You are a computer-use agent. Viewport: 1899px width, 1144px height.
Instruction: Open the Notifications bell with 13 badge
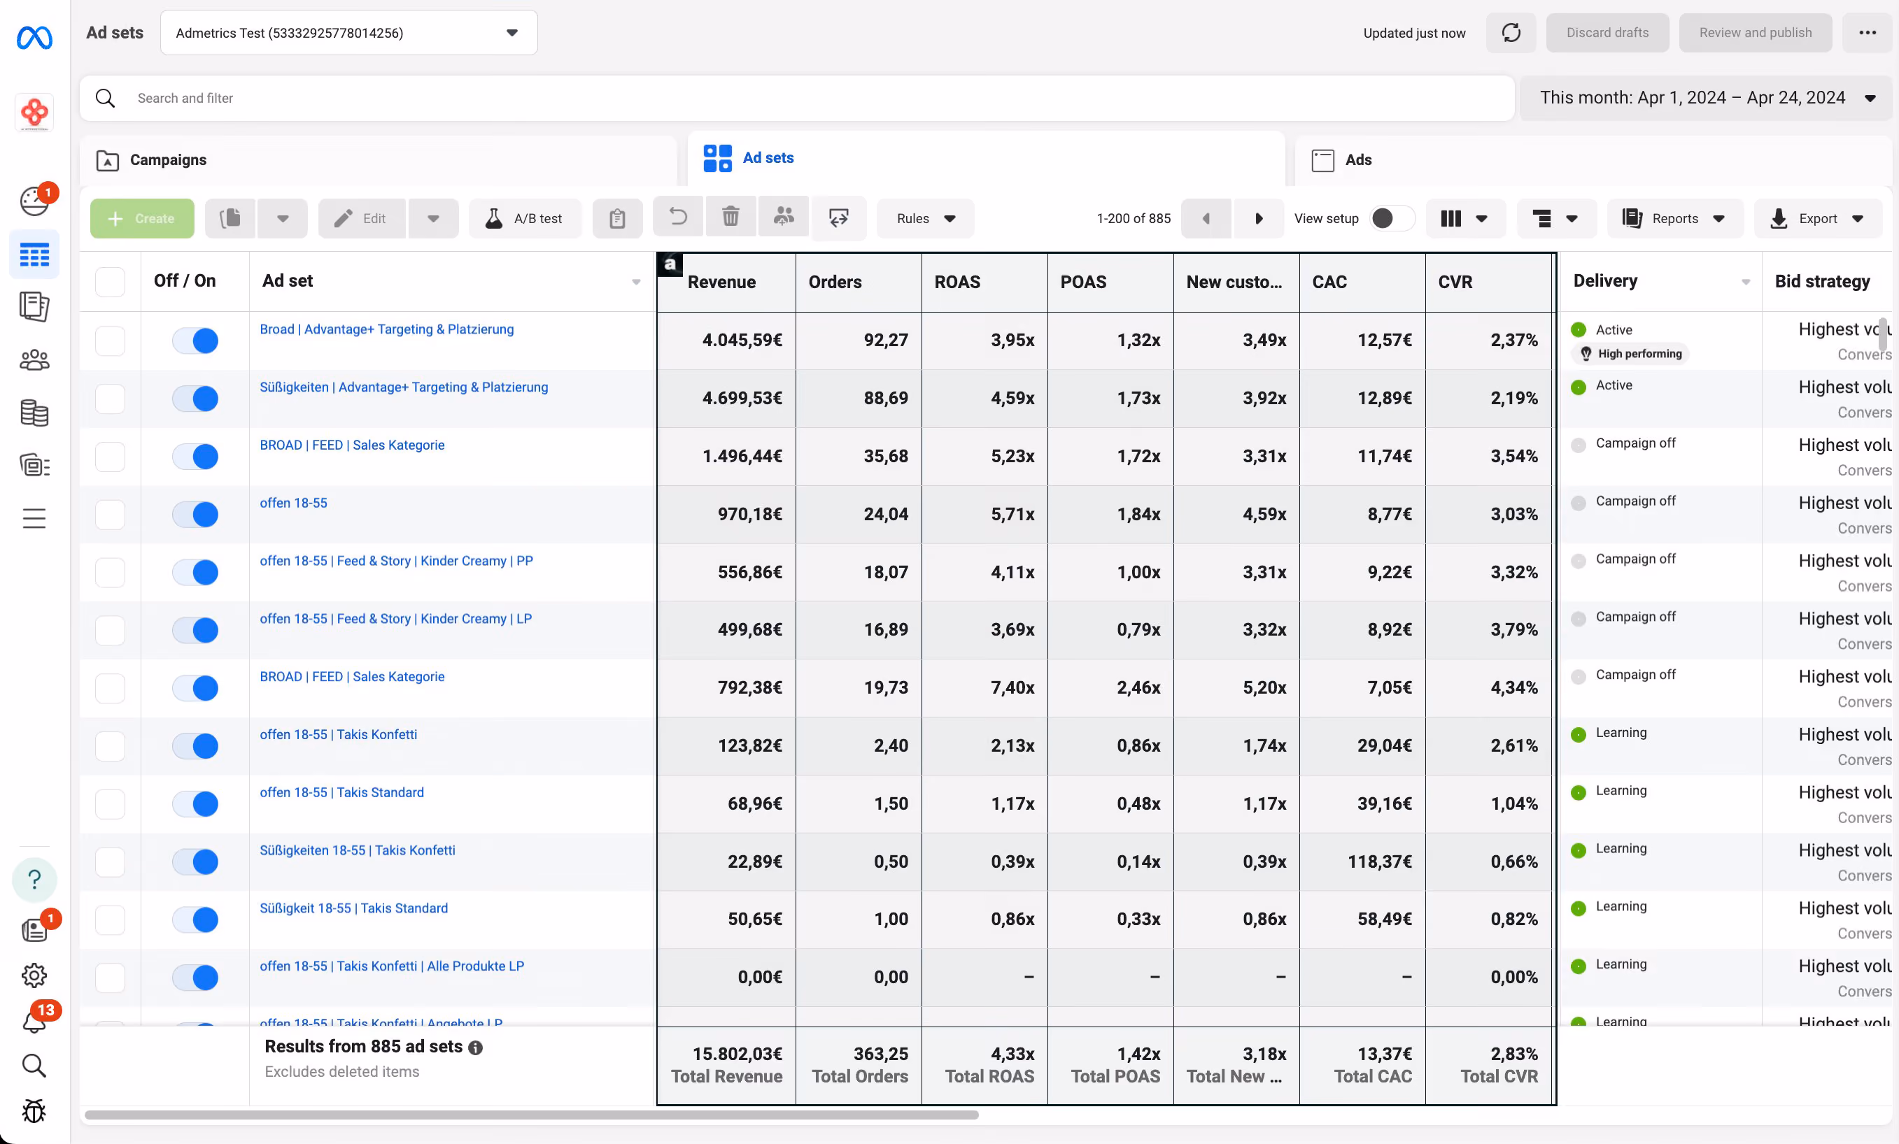coord(34,1022)
